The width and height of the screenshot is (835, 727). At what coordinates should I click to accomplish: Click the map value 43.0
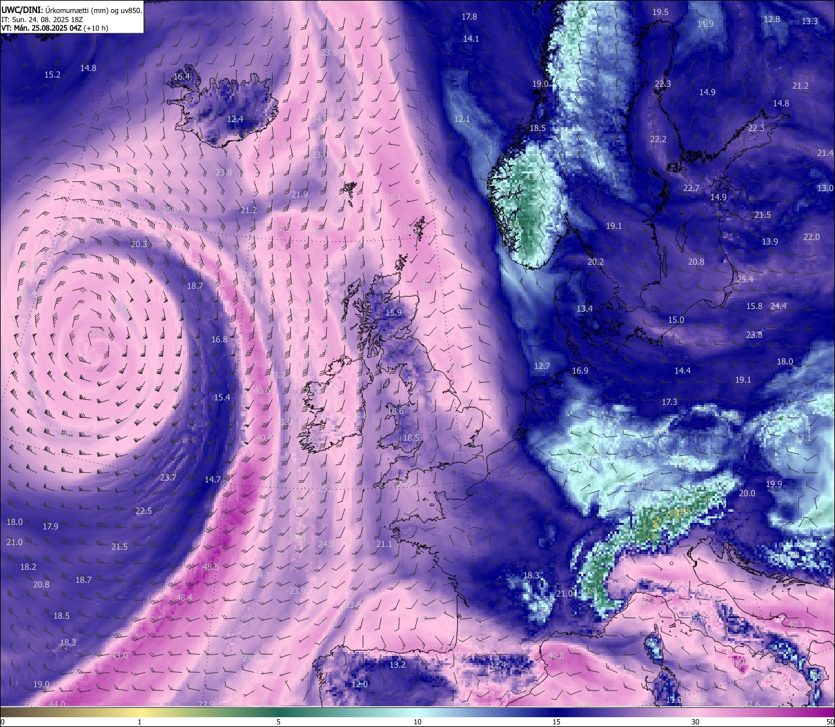[x=119, y=656]
